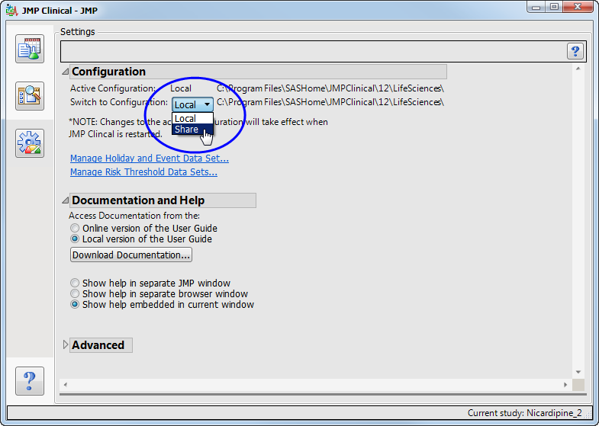Click the horizontal scrollbar right arrow
This screenshot has height=426, width=599.
[565, 385]
